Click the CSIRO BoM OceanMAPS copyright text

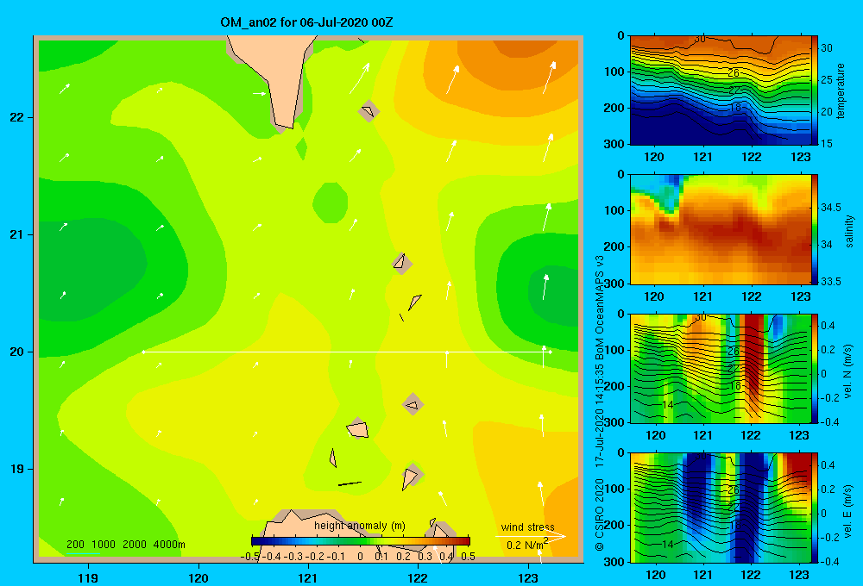pos(600,402)
